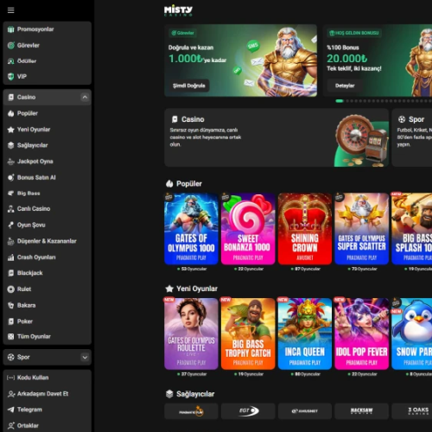Click the Ödüller icon in sidebar
The width and height of the screenshot is (432, 432).
tap(10, 61)
